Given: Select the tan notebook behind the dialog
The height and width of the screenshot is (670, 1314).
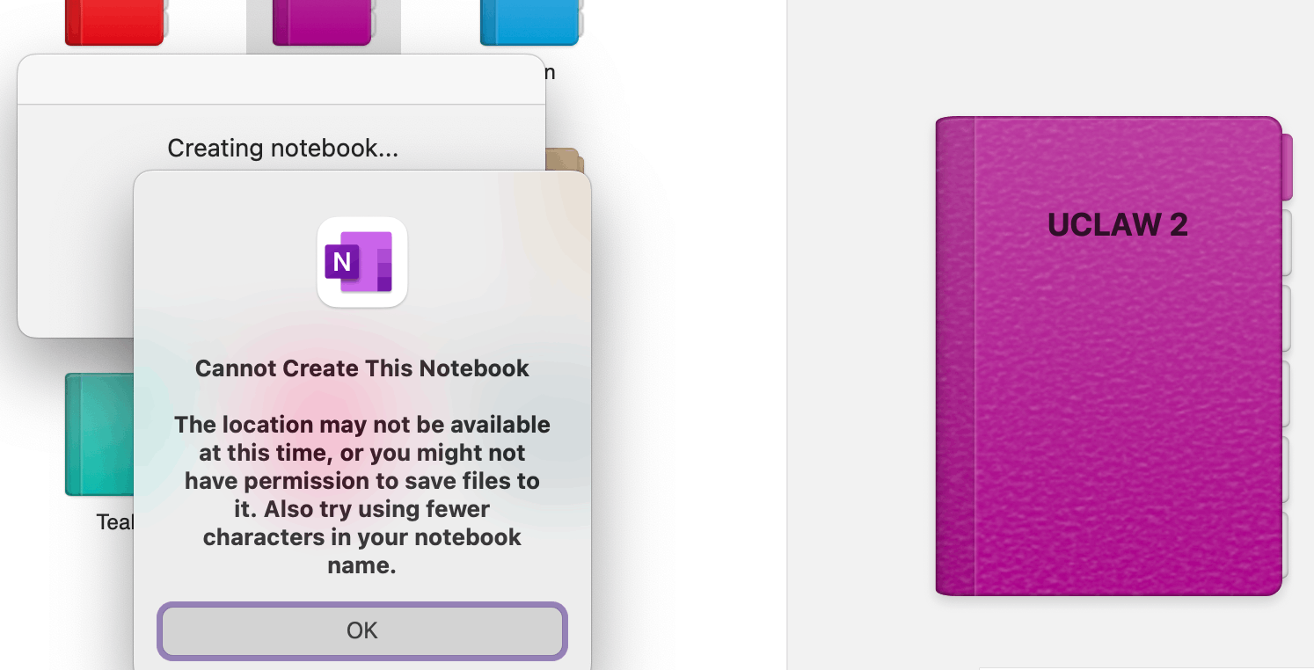Looking at the screenshot, I should [x=564, y=161].
